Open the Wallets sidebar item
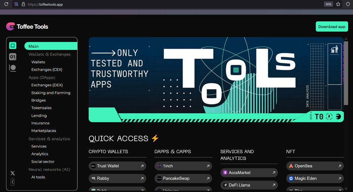Viewport: 353px width, 192px height. click(38, 62)
